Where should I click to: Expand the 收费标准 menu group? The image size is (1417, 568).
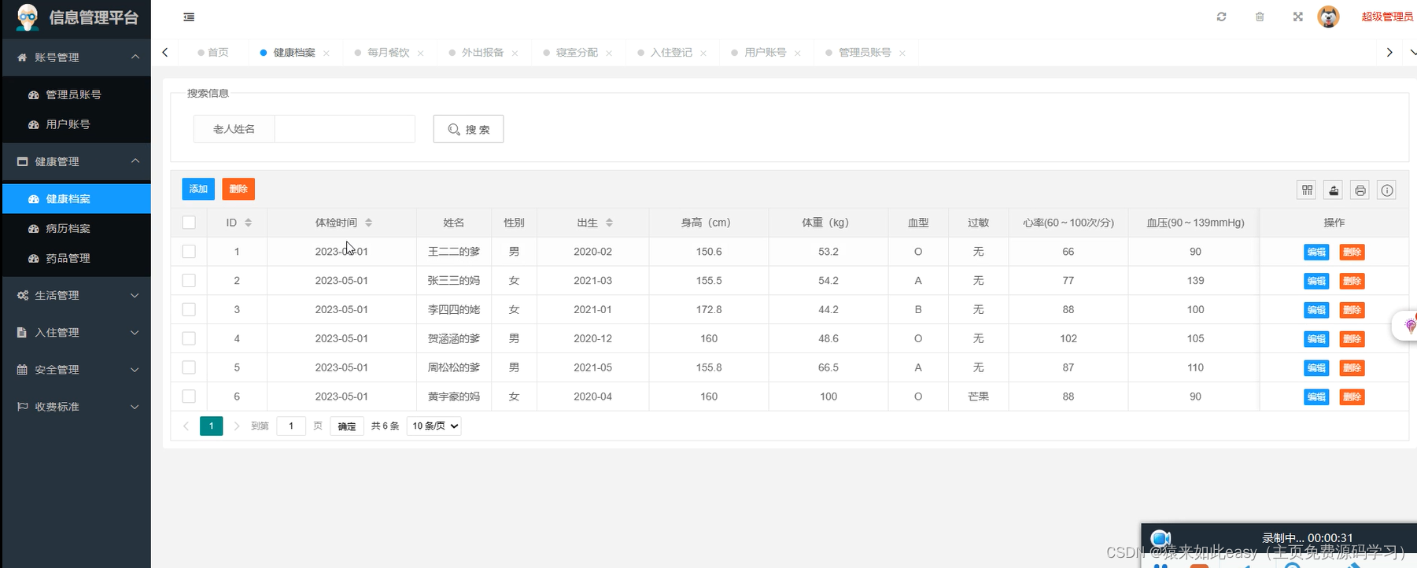[x=76, y=406]
